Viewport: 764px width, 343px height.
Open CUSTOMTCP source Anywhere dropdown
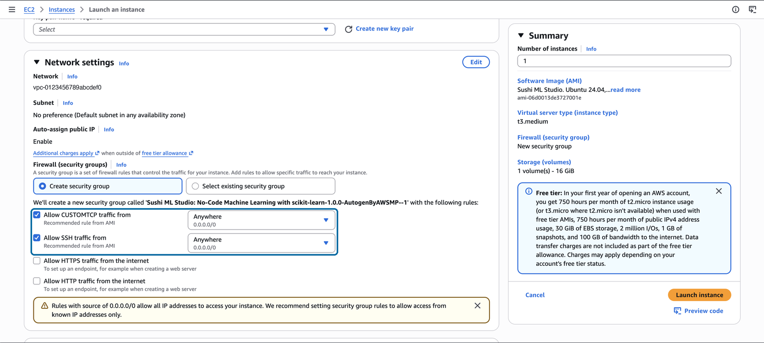coord(261,220)
